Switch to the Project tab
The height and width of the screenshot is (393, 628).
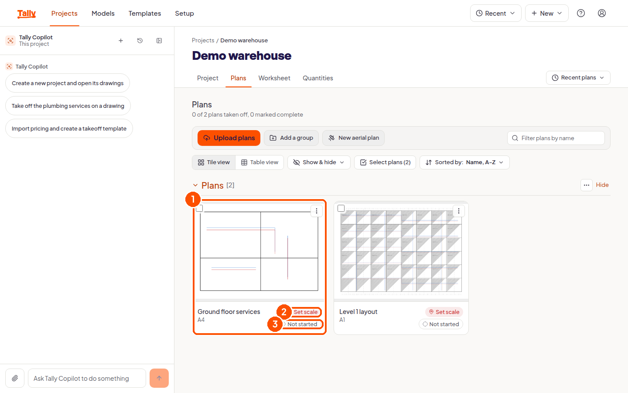tap(208, 78)
